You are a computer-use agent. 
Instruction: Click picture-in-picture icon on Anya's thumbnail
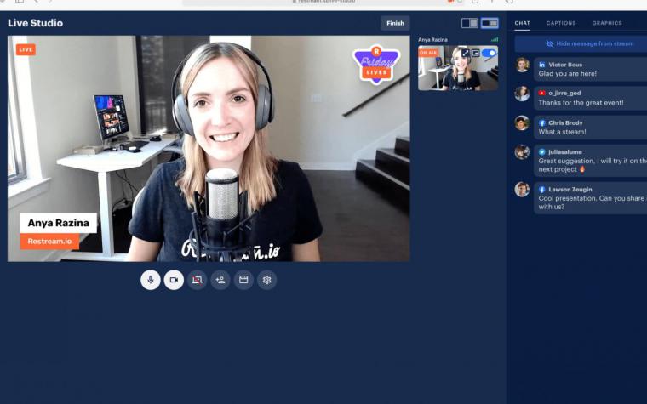tap(475, 54)
